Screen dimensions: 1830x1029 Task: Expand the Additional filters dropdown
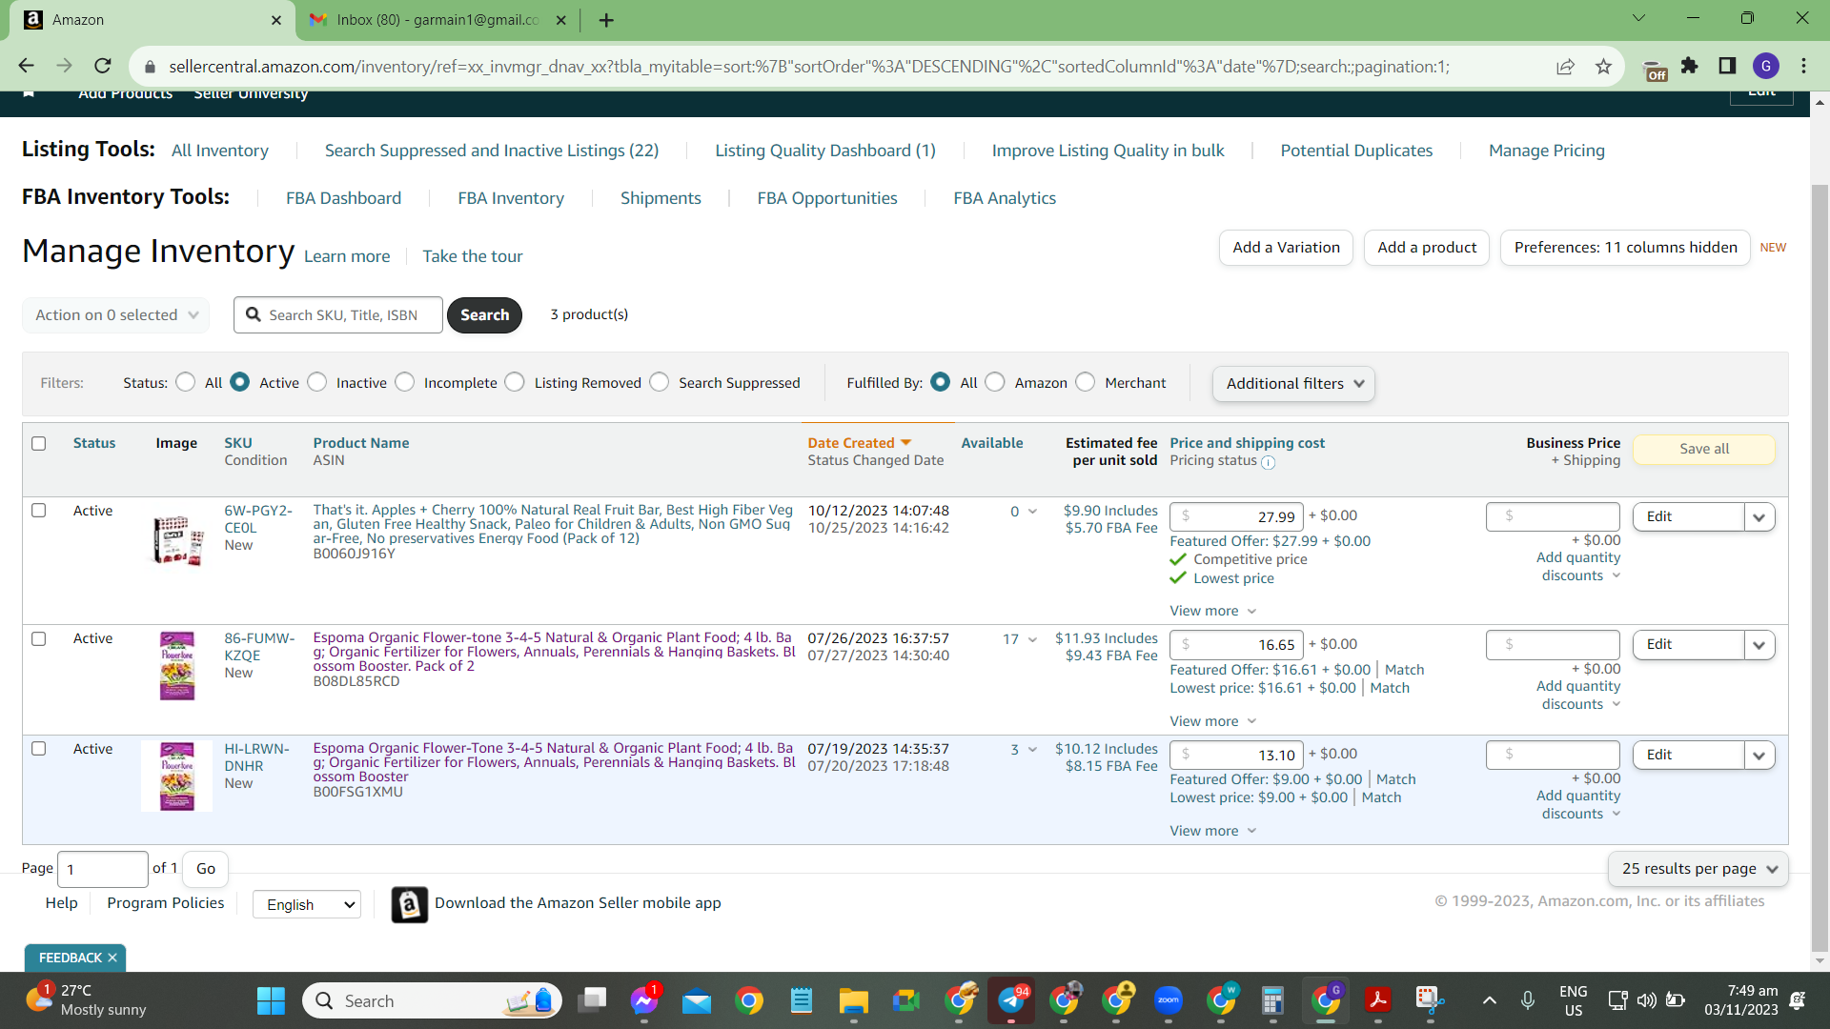(x=1293, y=383)
